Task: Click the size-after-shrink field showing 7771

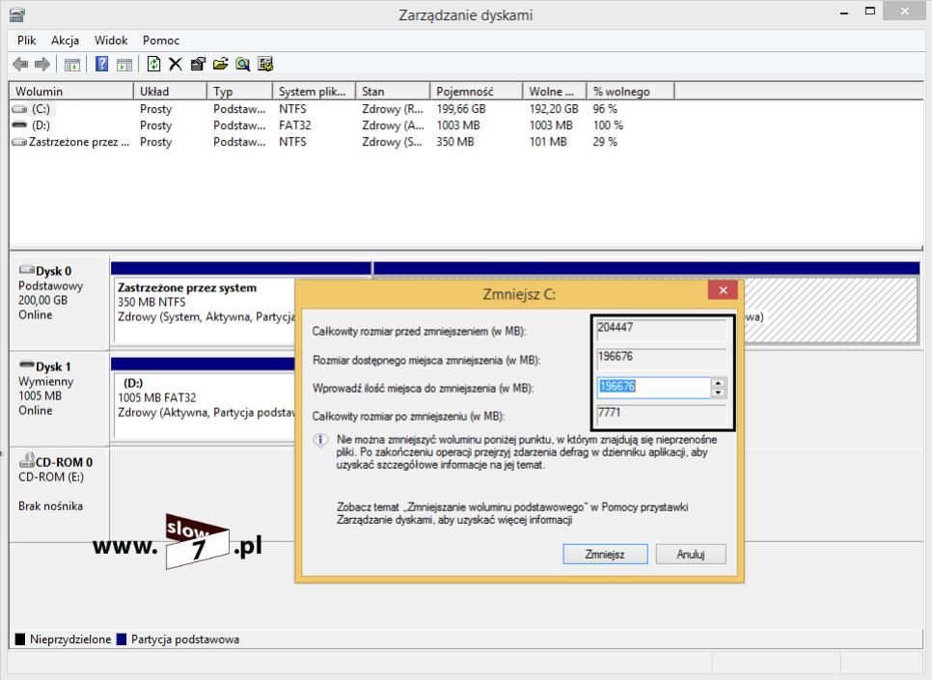Action: pos(662,415)
